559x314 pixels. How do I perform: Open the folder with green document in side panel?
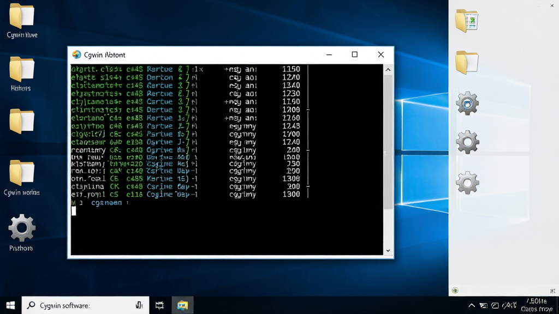click(467, 21)
